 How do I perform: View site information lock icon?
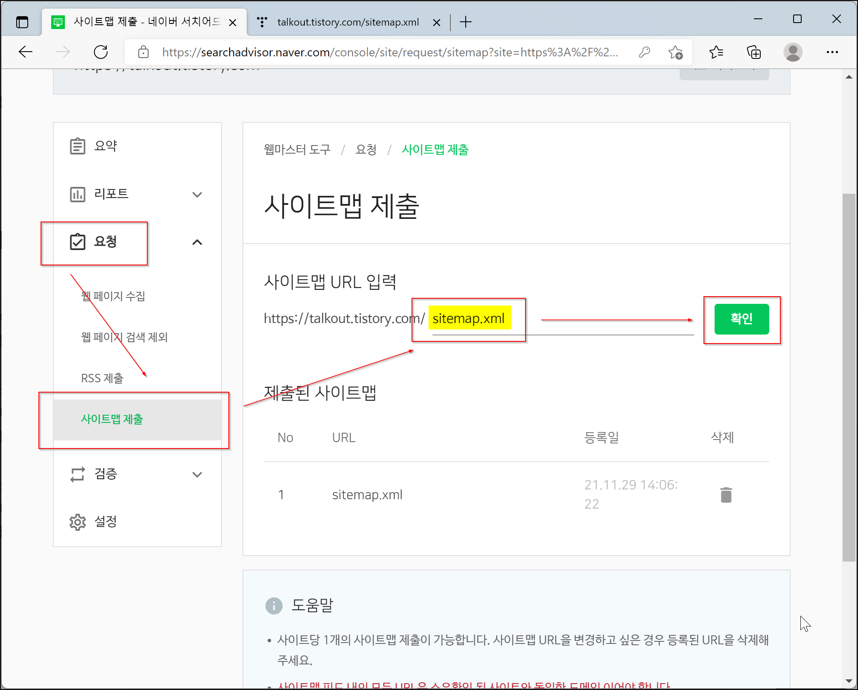pos(143,52)
